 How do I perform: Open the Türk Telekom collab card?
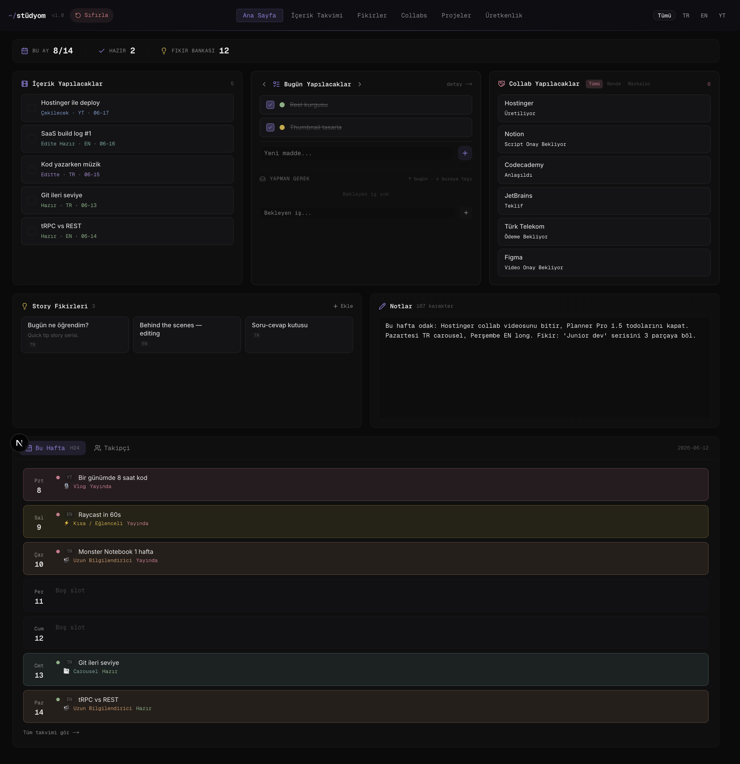pos(604,231)
